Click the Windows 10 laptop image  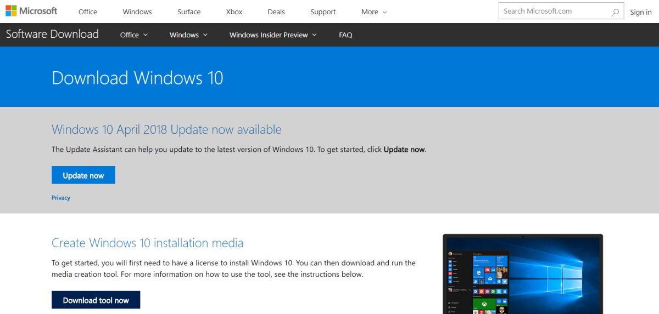(523, 274)
